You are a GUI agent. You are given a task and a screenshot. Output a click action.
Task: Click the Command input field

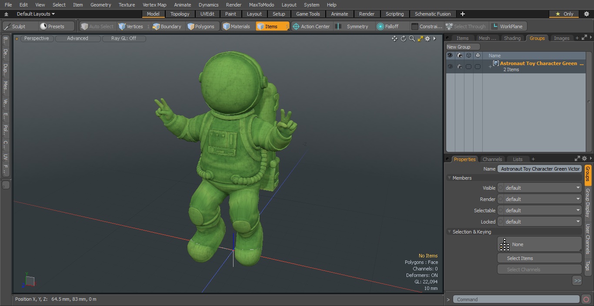[516, 299]
